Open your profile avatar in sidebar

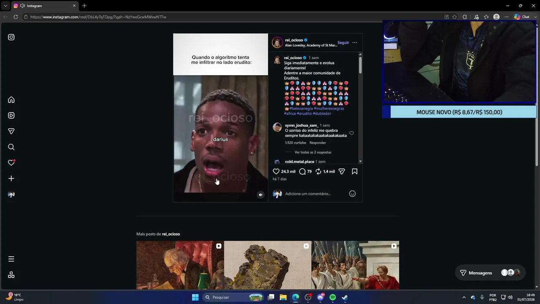pos(11,194)
